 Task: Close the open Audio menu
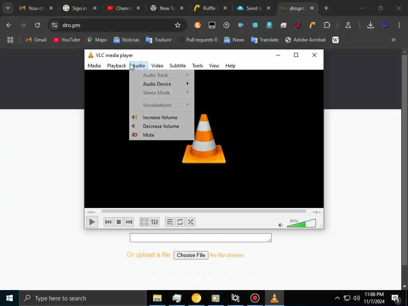click(x=139, y=66)
